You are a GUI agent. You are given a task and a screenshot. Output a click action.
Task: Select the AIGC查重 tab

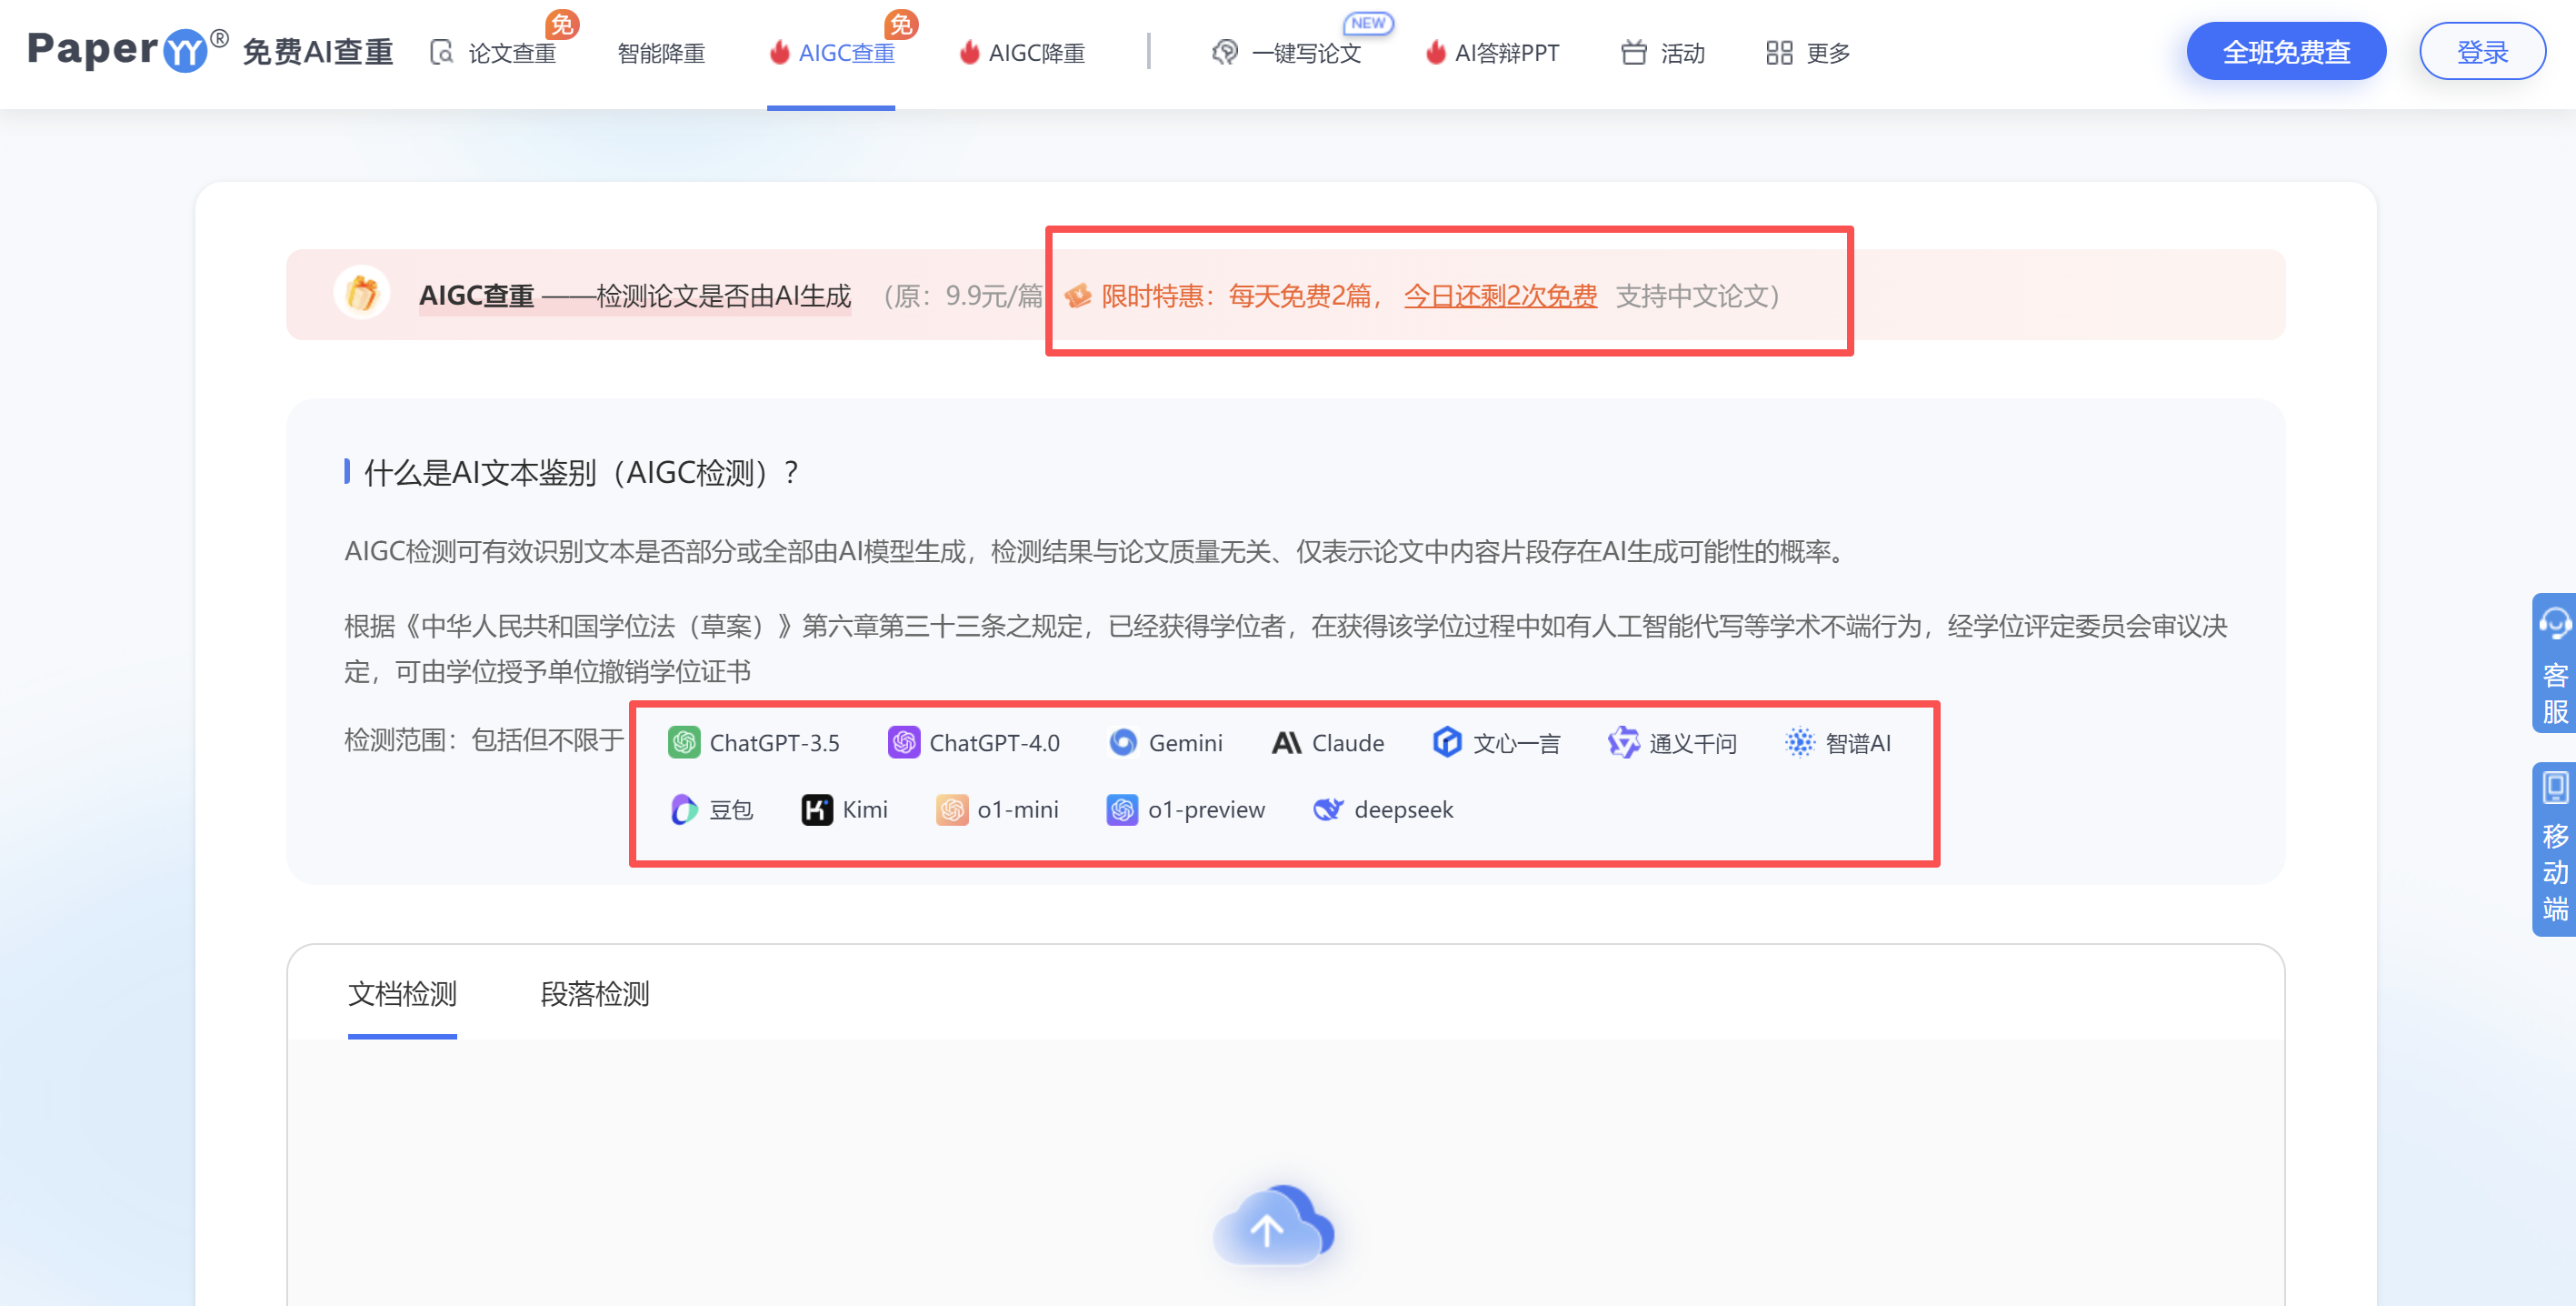tap(846, 53)
